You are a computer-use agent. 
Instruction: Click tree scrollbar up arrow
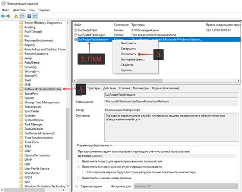[x=67, y=23]
